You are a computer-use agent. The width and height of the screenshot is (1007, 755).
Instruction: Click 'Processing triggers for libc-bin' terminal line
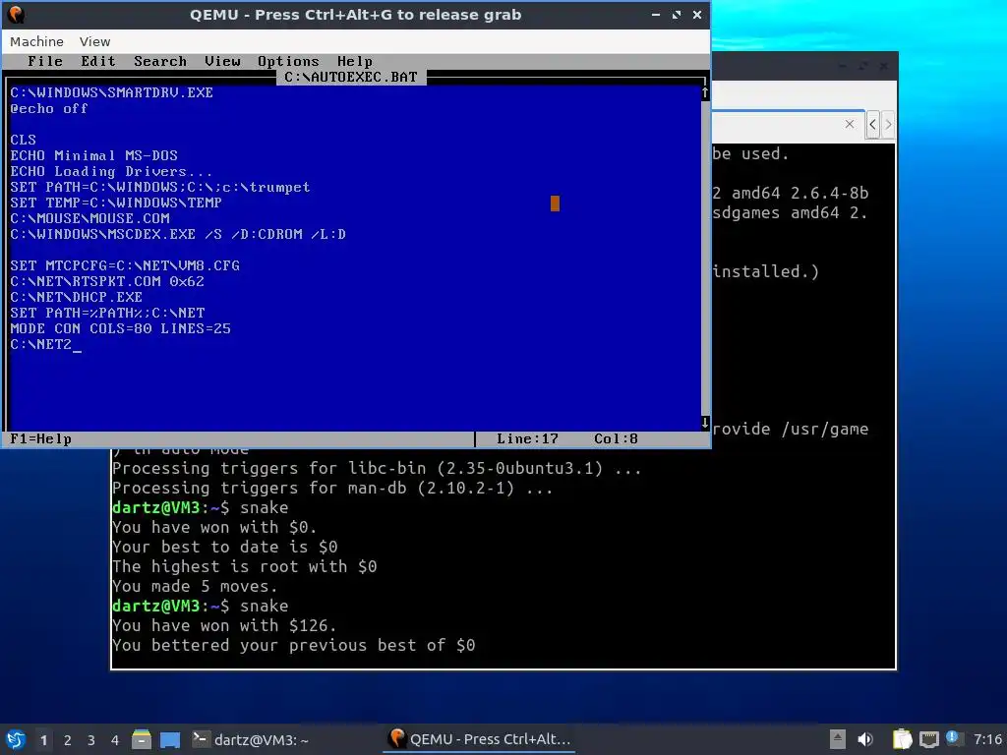coord(377,468)
